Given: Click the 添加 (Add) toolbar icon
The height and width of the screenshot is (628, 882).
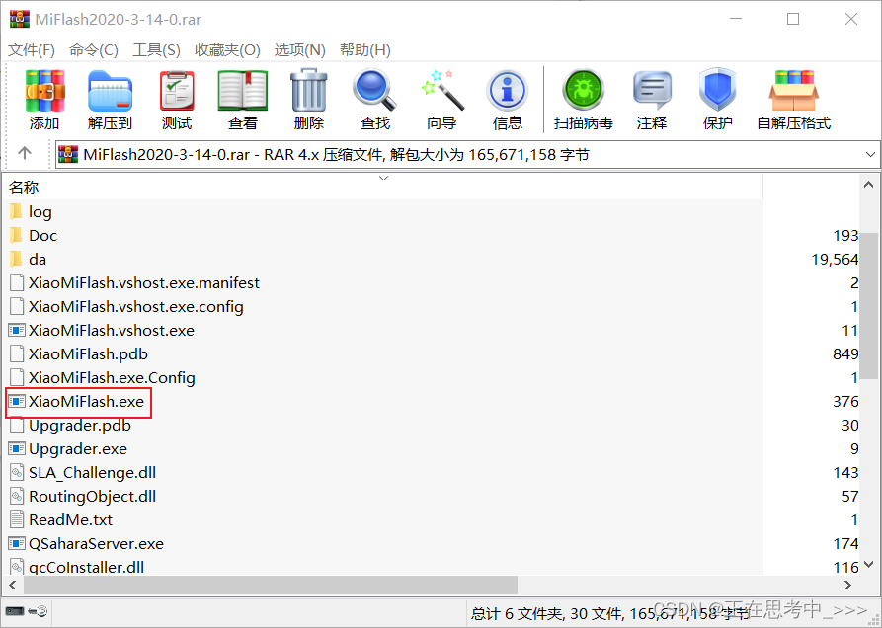Looking at the screenshot, I should point(44,91).
